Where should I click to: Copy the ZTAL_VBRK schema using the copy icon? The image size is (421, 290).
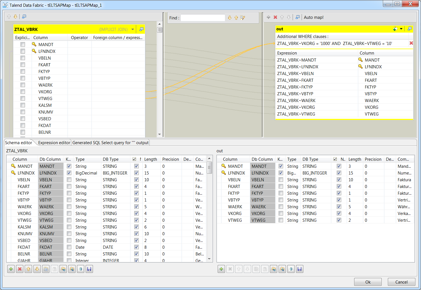(x=45, y=269)
